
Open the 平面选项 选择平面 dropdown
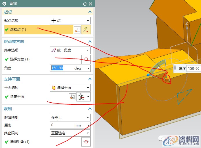tap(70, 88)
